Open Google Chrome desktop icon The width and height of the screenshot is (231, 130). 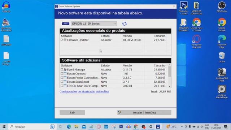click(x=222, y=25)
